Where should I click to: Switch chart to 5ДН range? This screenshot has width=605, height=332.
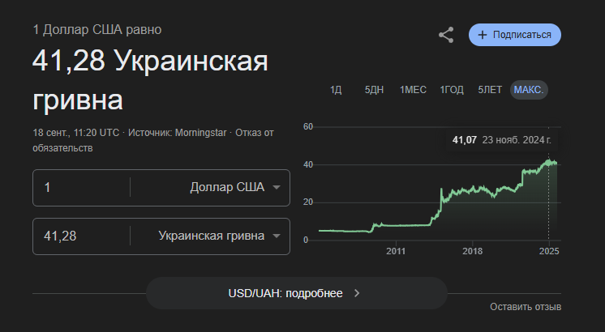coord(374,90)
